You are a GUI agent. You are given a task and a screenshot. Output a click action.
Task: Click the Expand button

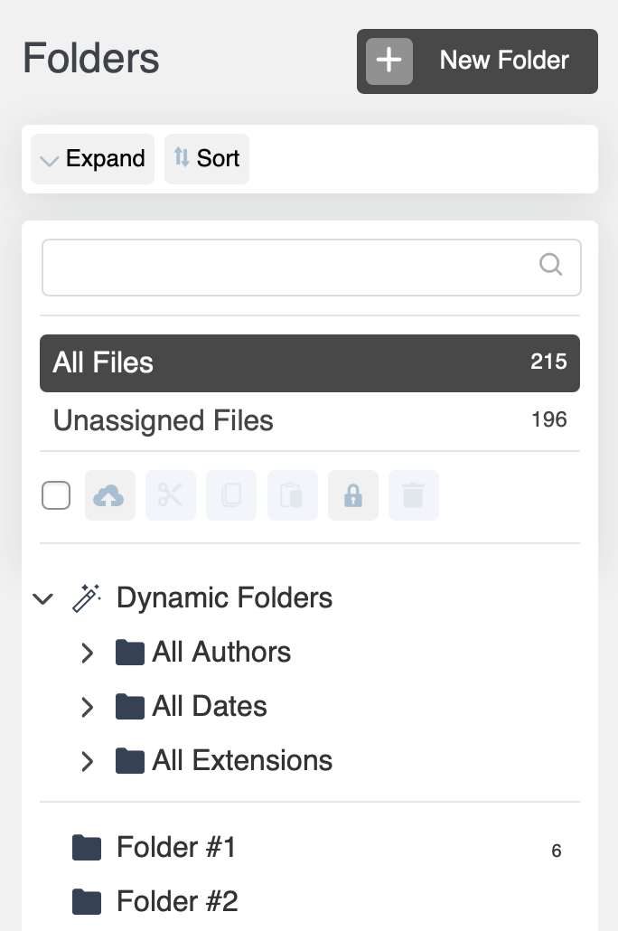[x=92, y=159]
